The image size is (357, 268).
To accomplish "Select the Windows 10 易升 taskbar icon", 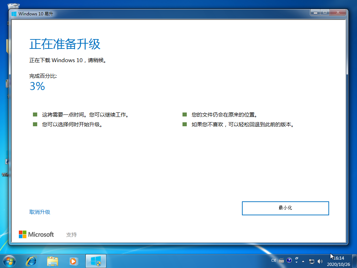I will (95, 261).
